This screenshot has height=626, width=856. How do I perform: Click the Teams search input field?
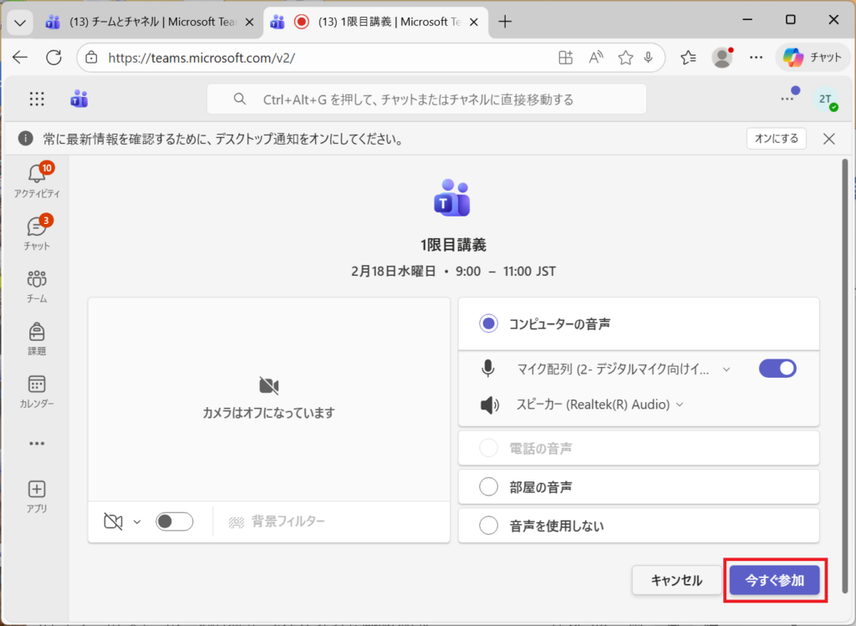click(x=426, y=99)
